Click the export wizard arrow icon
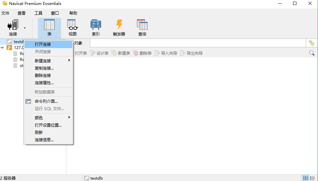The height and width of the screenshot is (181, 318). coord(182,53)
